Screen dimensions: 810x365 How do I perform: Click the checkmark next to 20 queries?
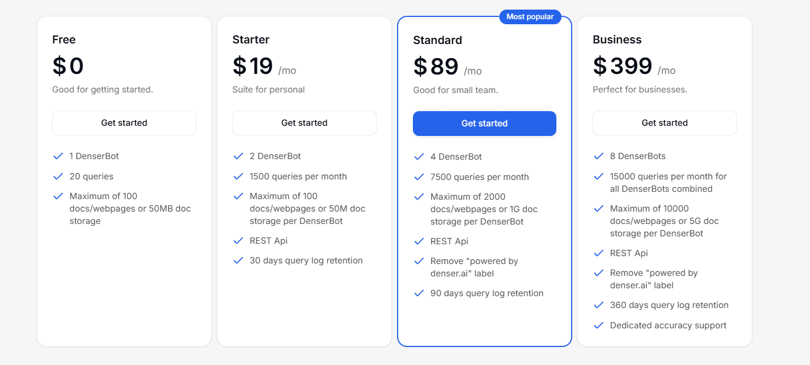[58, 177]
